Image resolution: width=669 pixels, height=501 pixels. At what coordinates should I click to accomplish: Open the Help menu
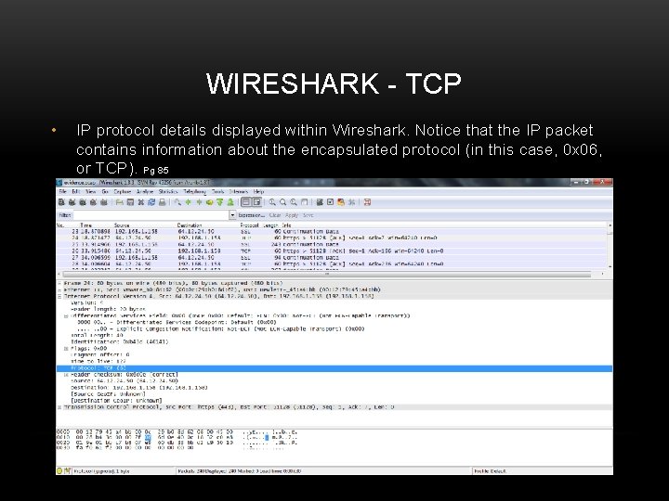coord(259,192)
